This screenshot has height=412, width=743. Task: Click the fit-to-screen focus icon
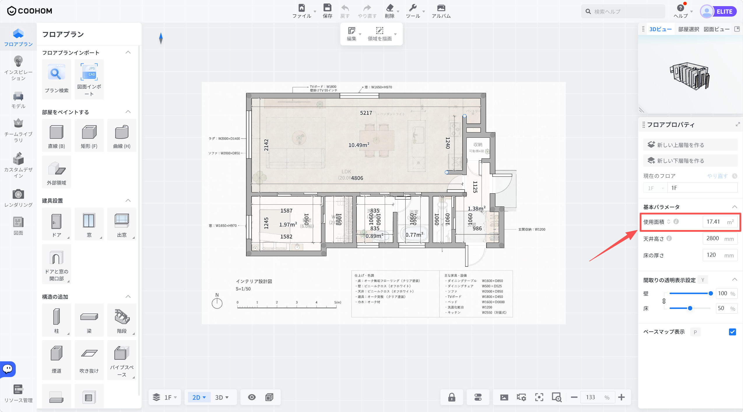pyautogui.click(x=539, y=397)
